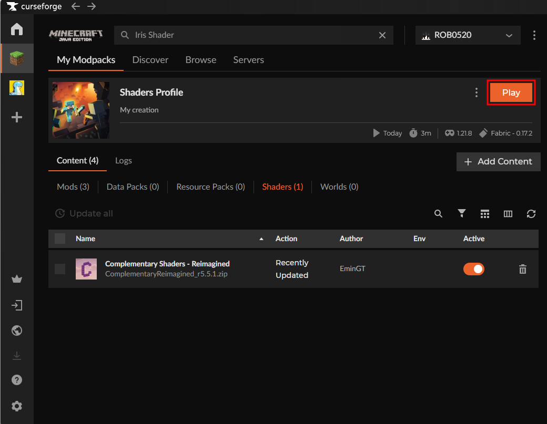547x424 pixels.
Task: Show the Shaders (1) category
Action: pyautogui.click(x=282, y=187)
